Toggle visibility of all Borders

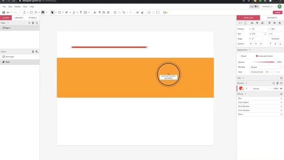[x=281, y=83]
